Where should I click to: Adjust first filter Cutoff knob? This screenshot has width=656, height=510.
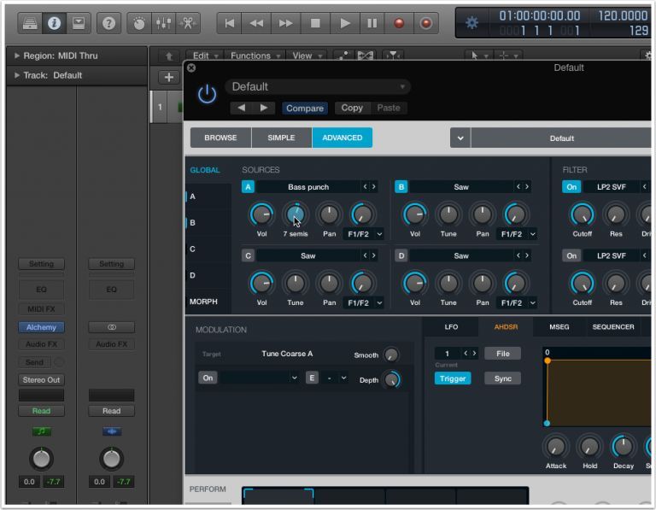coord(583,214)
